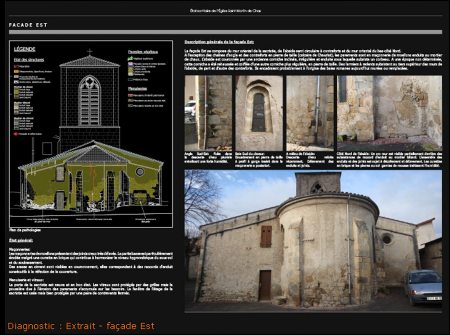The width and height of the screenshot is (450, 335).
Task: Select the red menuiserie legend symbol
Action: pos(130,95)
